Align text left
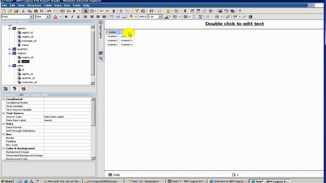326x183 pixels. (x=86, y=17)
